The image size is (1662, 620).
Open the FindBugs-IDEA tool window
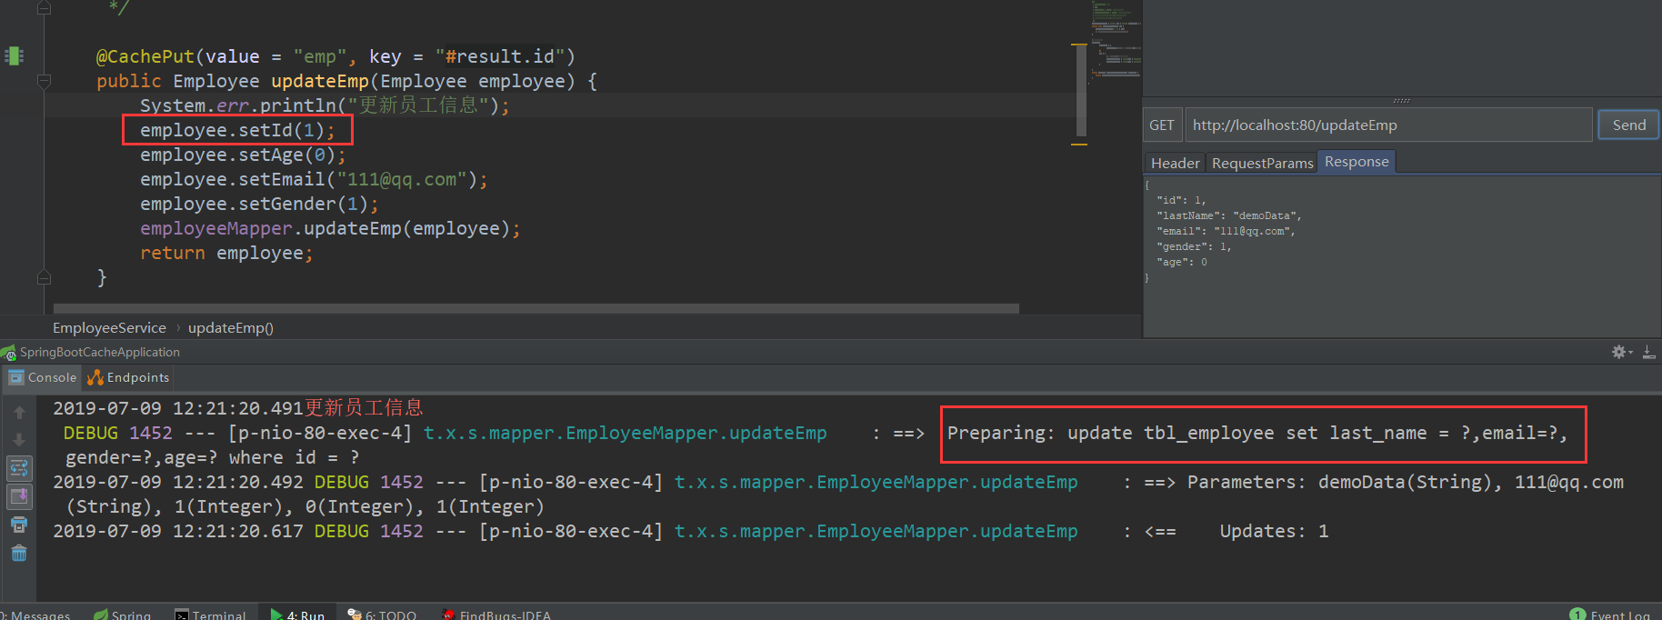[x=496, y=615]
